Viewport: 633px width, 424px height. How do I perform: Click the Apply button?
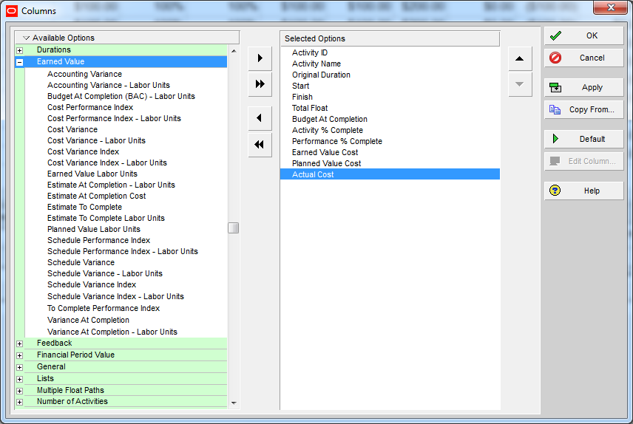583,87
